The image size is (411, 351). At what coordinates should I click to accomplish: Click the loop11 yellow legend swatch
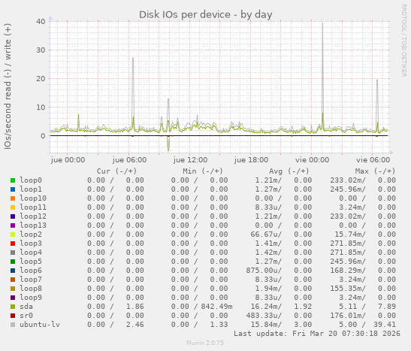[x=13, y=207]
